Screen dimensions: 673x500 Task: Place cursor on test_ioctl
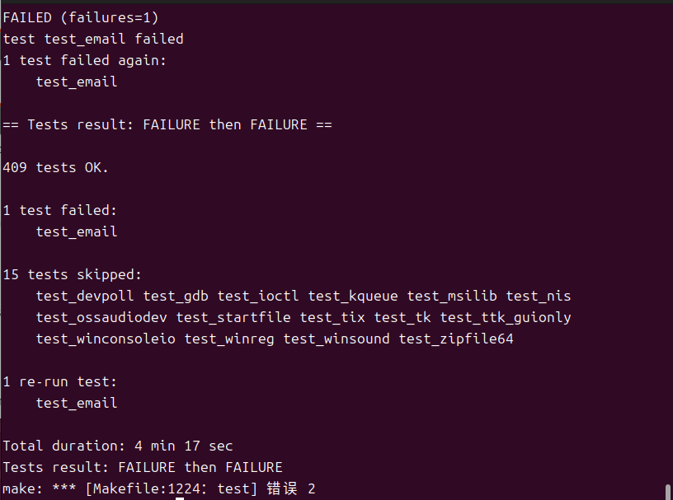(x=258, y=296)
